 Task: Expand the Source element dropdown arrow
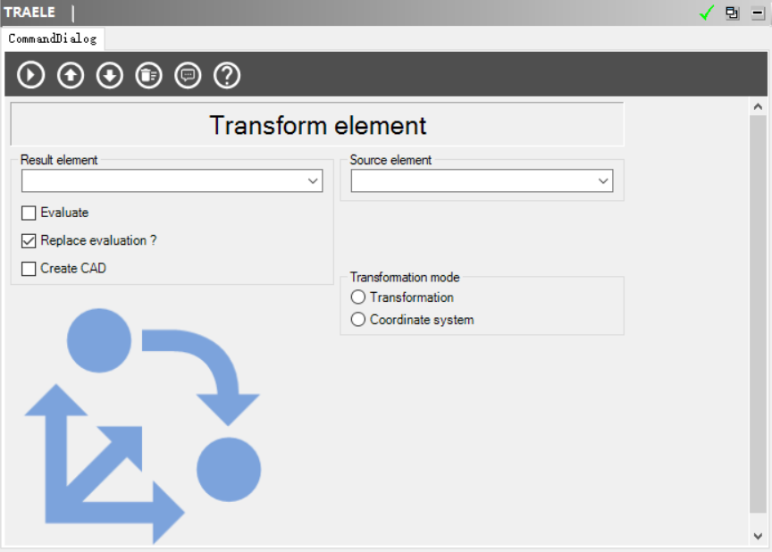click(x=603, y=181)
